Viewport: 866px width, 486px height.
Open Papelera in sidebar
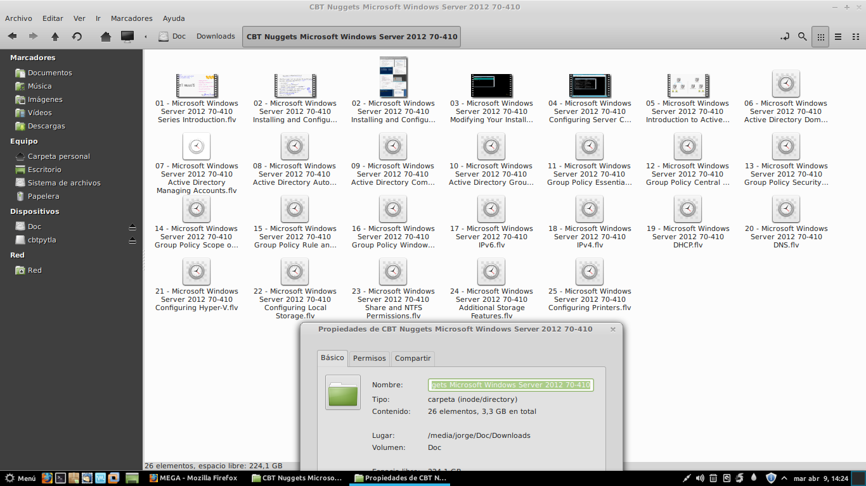[x=43, y=196]
